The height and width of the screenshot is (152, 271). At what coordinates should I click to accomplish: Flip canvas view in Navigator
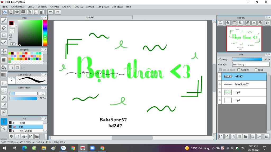click(268, 23)
